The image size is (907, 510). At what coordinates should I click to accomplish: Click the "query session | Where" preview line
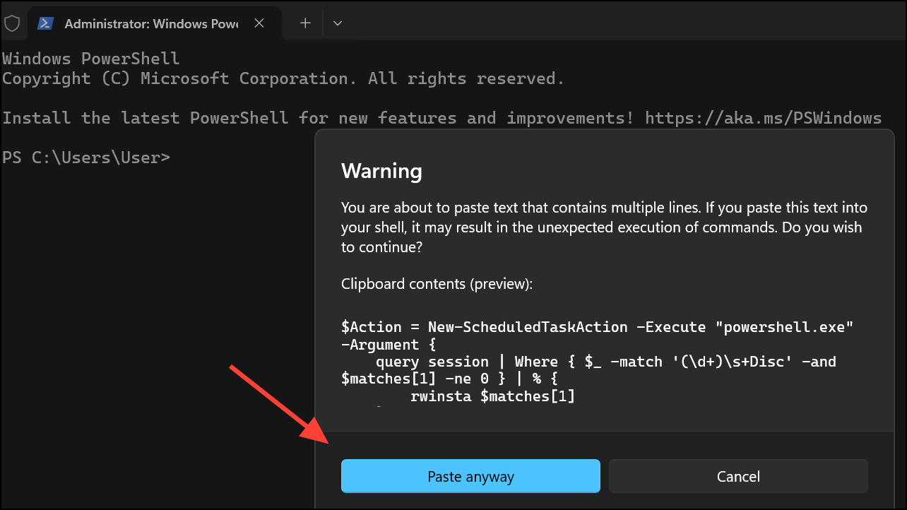606,362
